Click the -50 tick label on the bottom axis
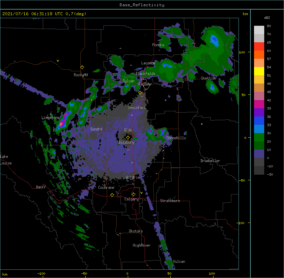The image size is (284, 278). pyautogui.click(x=84, y=273)
